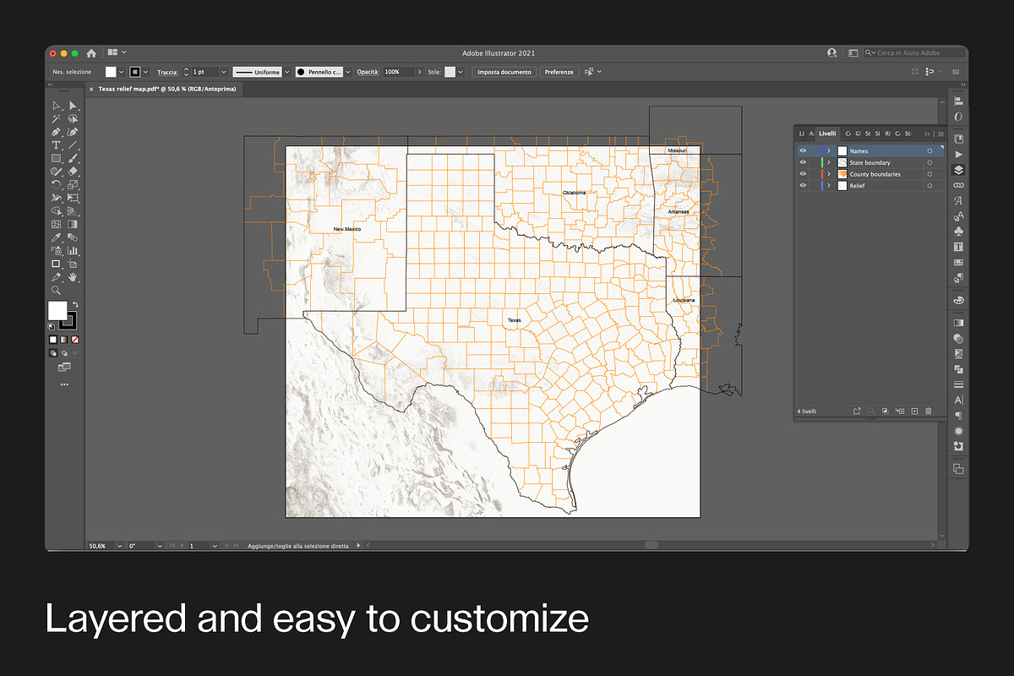Image resolution: width=1014 pixels, height=676 pixels.
Task: Open the workspace layout switcher dropdown
Action: click(x=117, y=52)
